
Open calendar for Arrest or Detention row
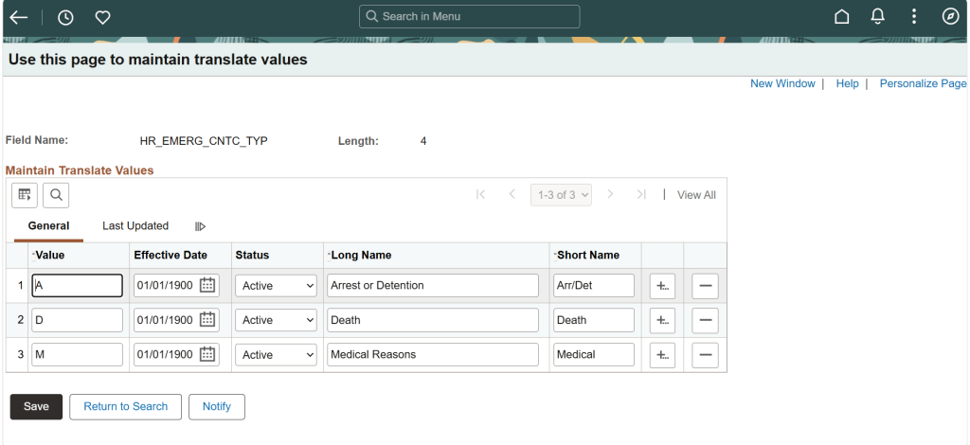(x=207, y=286)
